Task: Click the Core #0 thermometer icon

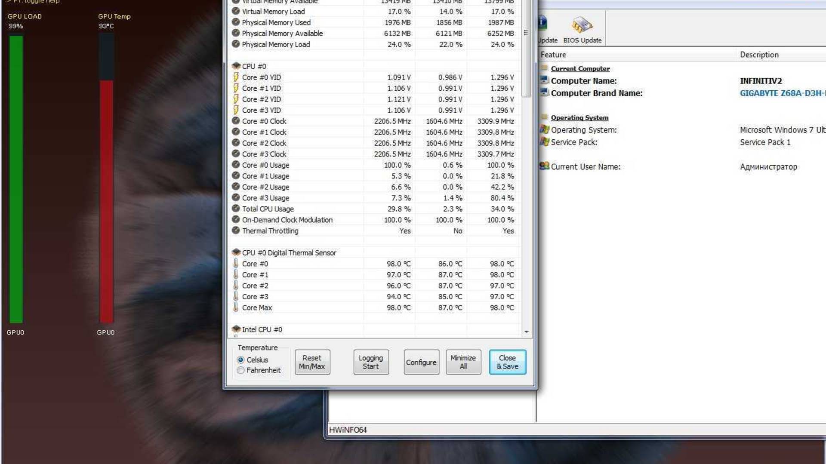Action: [236, 263]
